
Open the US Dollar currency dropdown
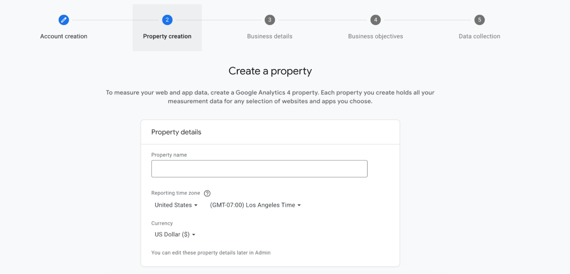pos(174,234)
